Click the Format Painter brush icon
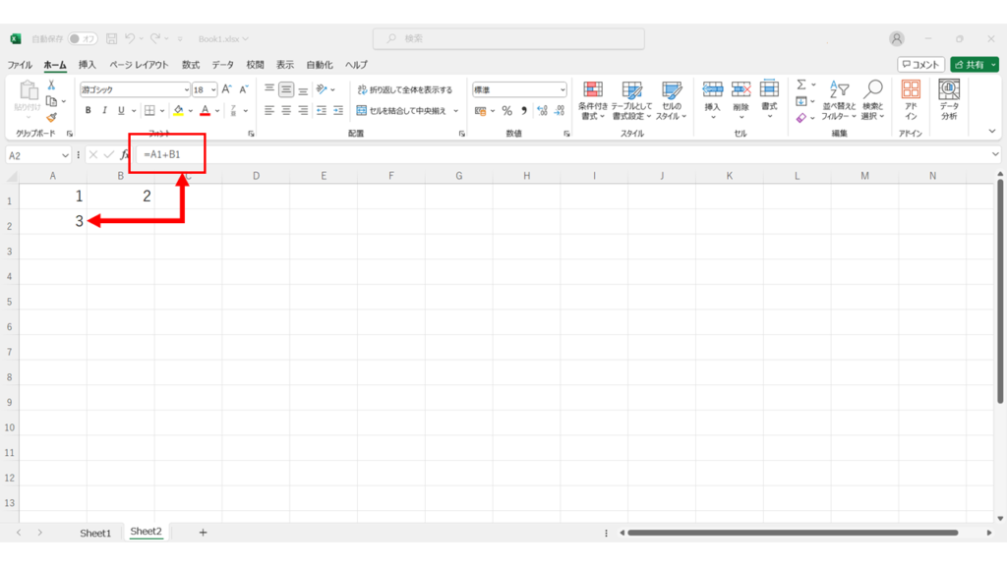Viewport: 1007px width, 566px height. [51, 117]
